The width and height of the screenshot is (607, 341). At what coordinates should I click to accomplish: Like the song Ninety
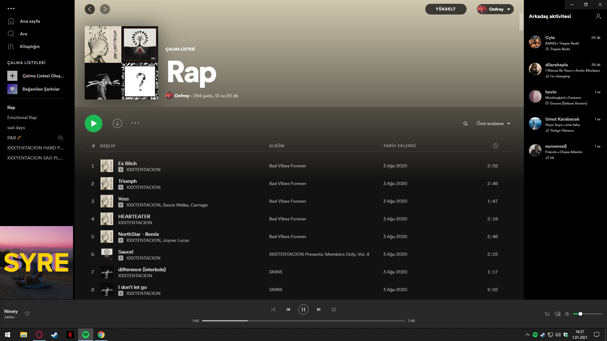coord(27,314)
